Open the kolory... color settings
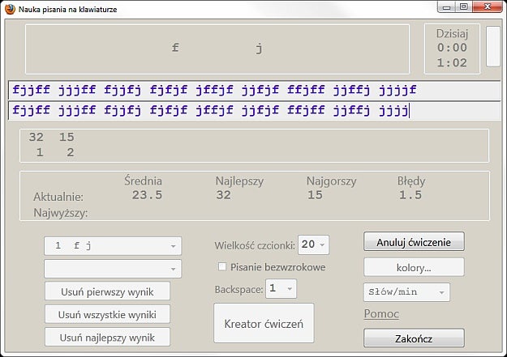 [414, 267]
